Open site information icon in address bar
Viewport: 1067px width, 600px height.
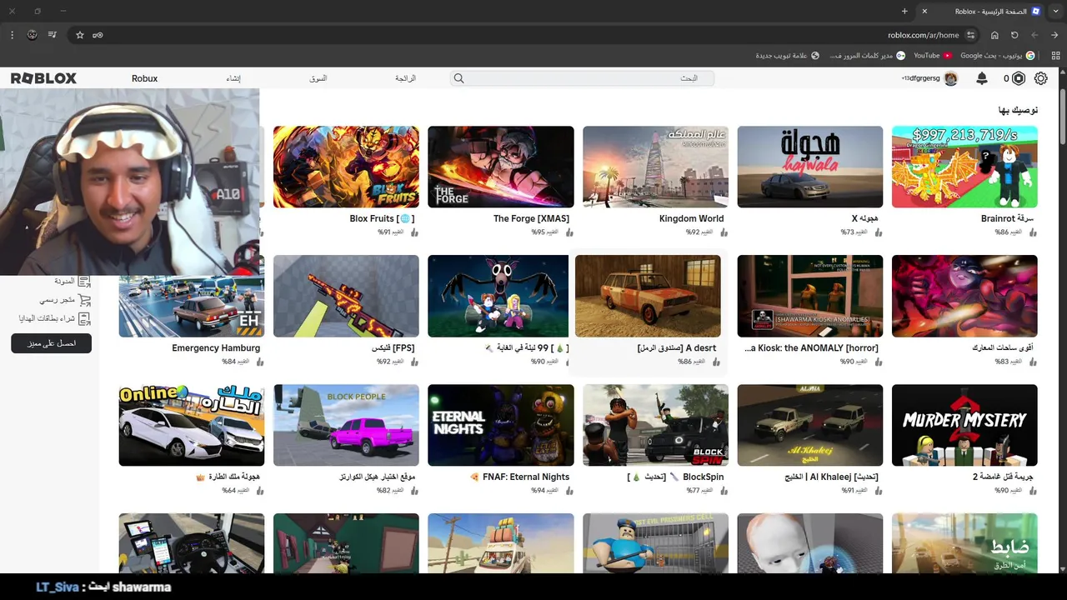[970, 35]
